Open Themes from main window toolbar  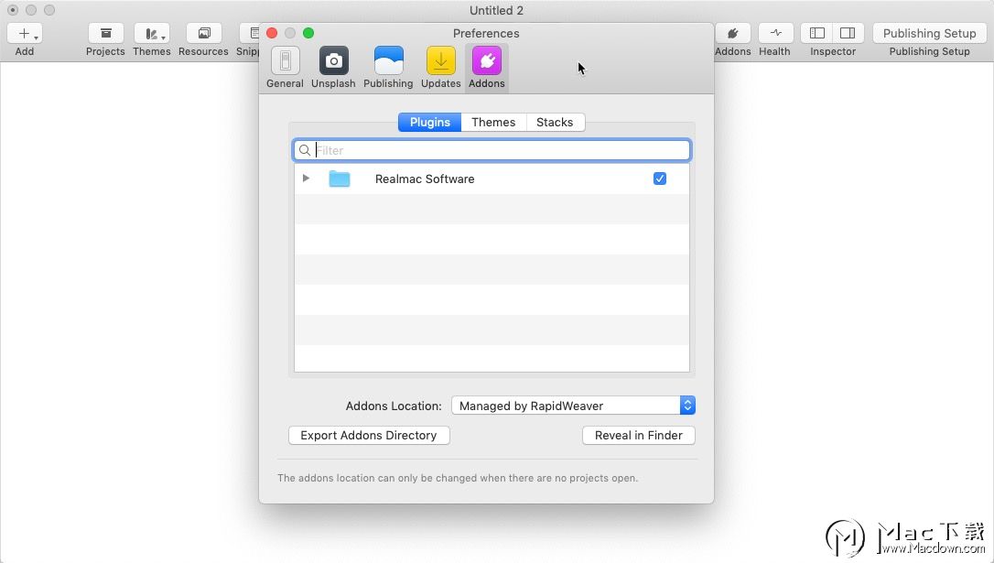point(152,34)
